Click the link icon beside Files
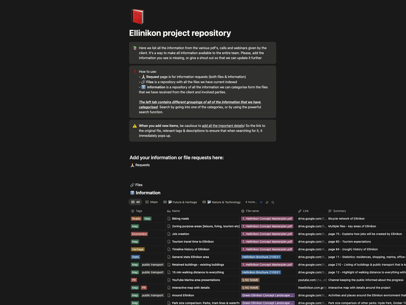The width and height of the screenshot is (406, 305). click(132, 185)
